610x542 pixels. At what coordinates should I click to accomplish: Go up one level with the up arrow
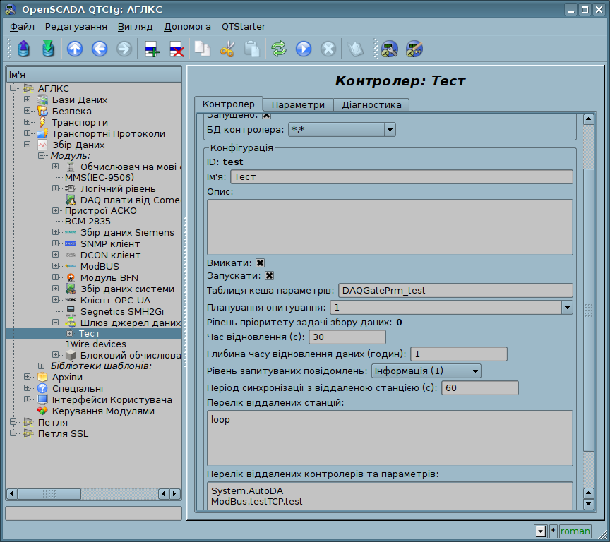75,49
